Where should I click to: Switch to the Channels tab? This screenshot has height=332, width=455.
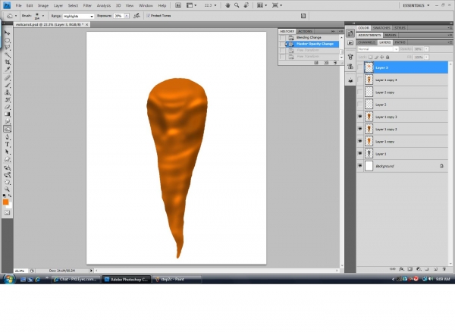click(x=367, y=42)
